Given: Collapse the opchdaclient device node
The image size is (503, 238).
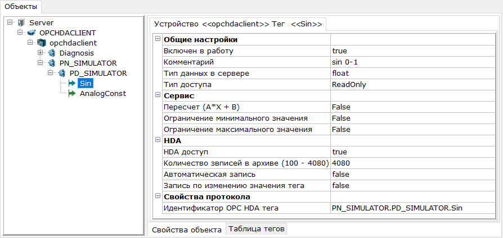Looking at the screenshot, I should click(30, 43).
